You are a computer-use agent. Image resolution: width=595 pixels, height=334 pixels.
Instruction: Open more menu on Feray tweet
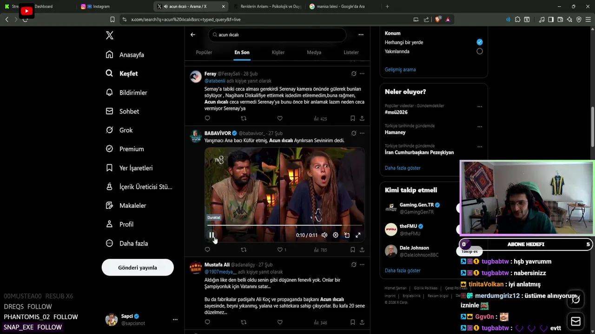click(362, 74)
